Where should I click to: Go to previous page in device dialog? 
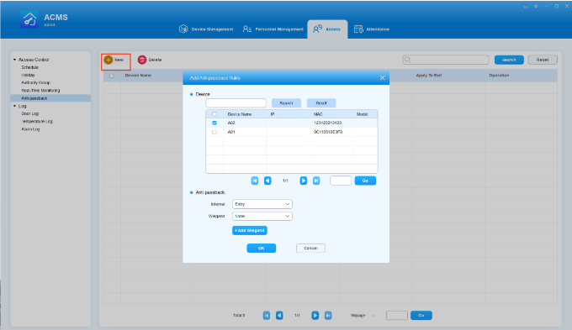pyautogui.click(x=267, y=181)
